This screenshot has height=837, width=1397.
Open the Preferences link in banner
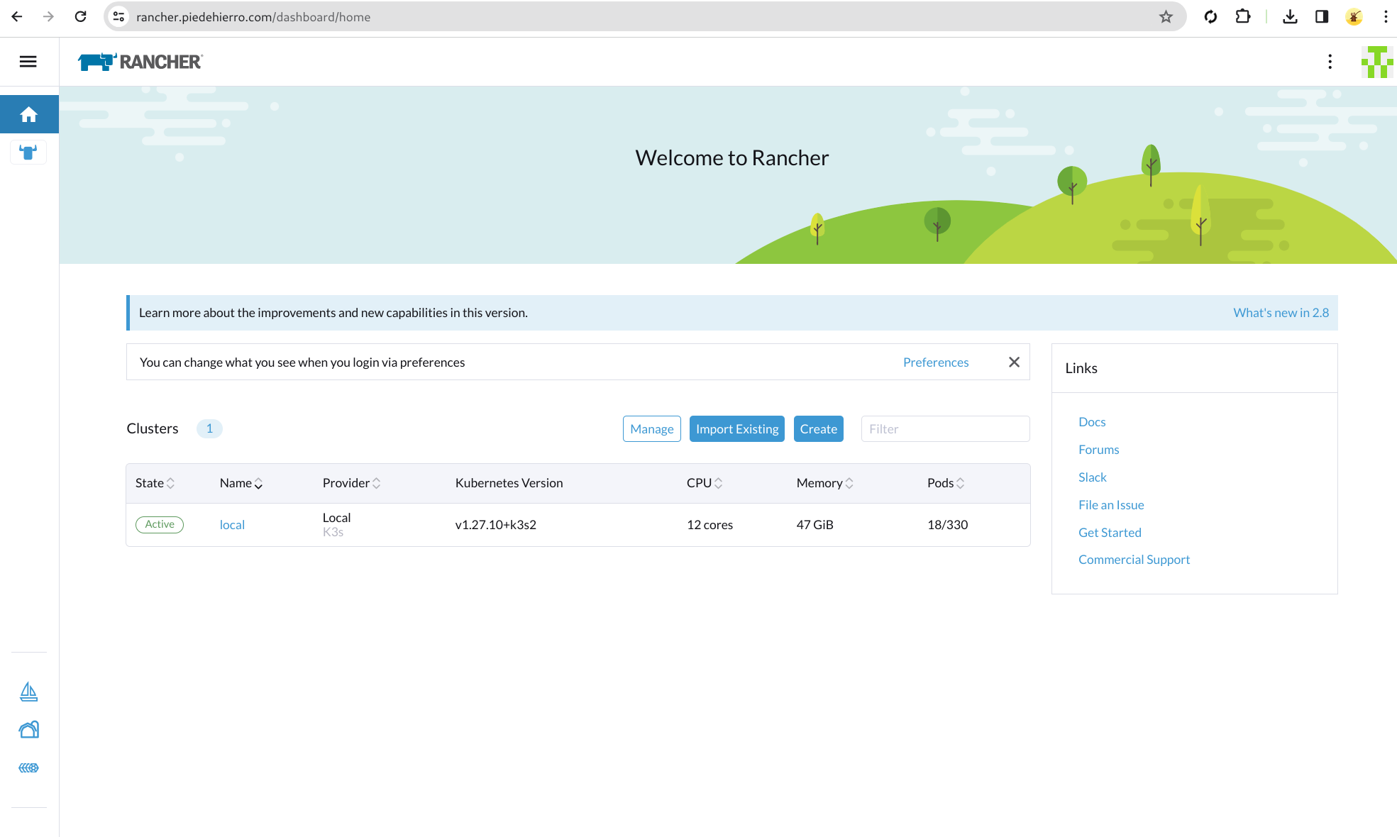tap(934, 361)
